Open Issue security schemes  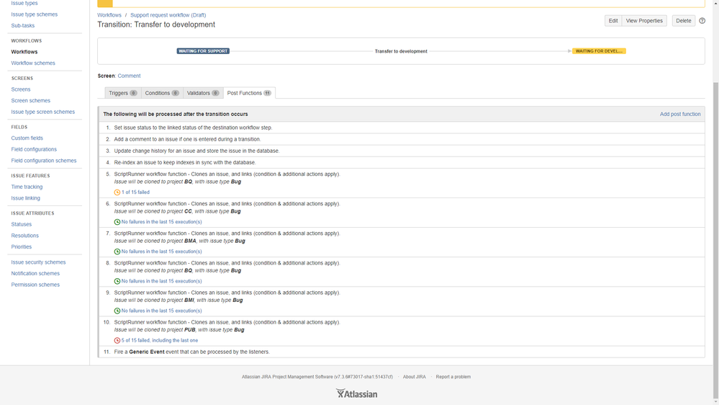click(39, 262)
